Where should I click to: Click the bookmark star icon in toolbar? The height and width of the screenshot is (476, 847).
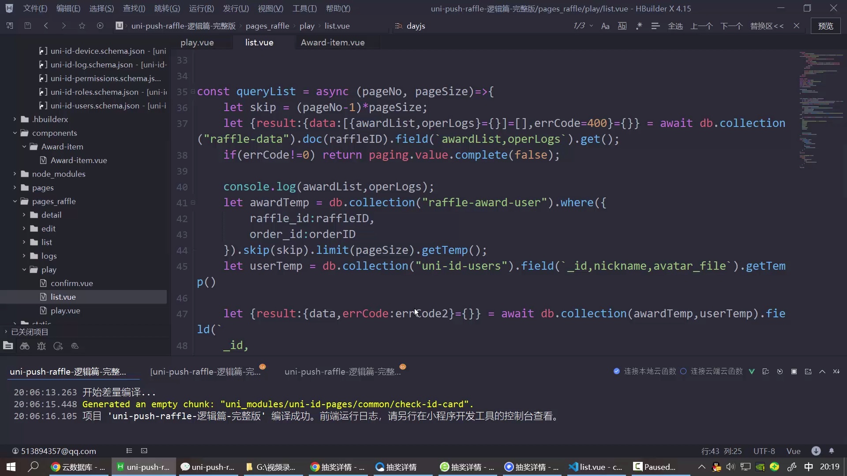click(x=82, y=26)
